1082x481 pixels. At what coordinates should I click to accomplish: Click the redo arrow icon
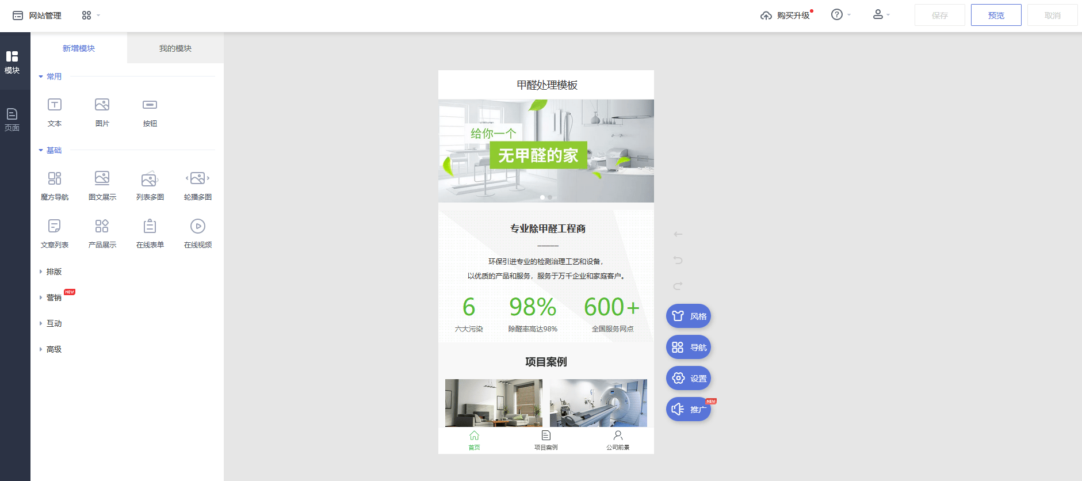tap(678, 286)
